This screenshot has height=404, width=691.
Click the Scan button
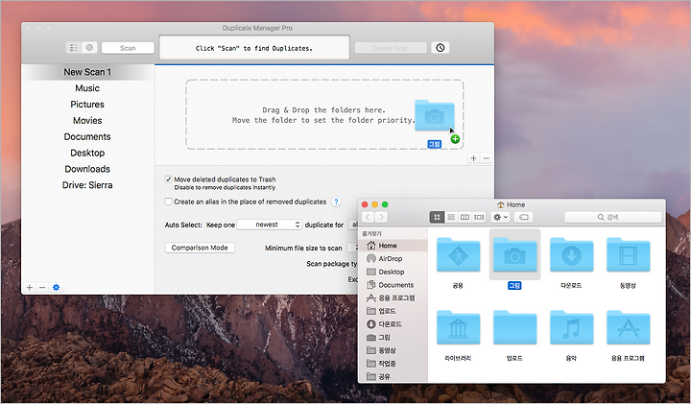128,48
